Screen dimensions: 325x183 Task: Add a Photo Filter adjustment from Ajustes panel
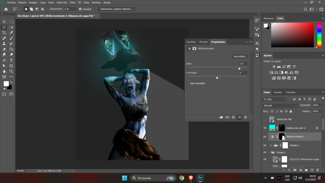[286, 72]
